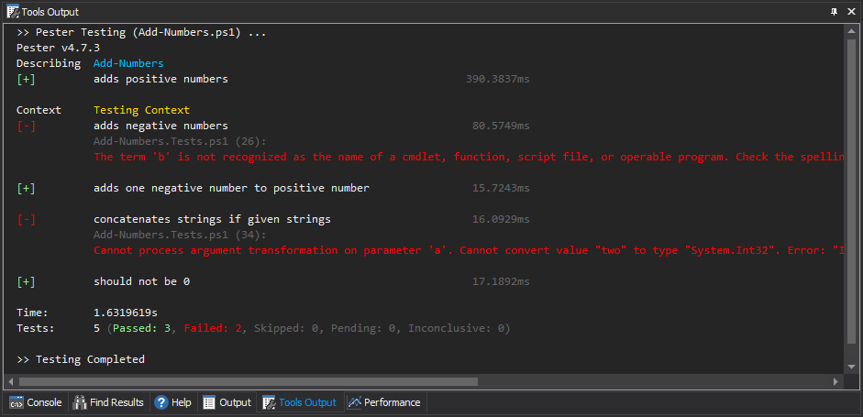
Task: Toggle the pin auto-hide icon
Action: tap(835, 12)
